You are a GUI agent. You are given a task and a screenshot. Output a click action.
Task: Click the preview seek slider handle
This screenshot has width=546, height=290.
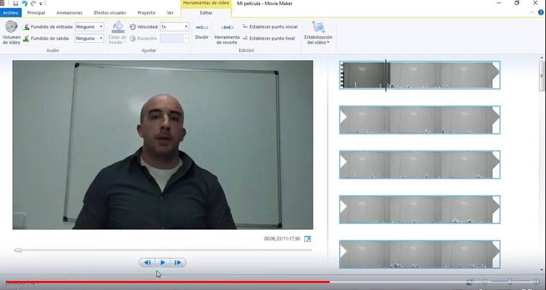[18, 250]
